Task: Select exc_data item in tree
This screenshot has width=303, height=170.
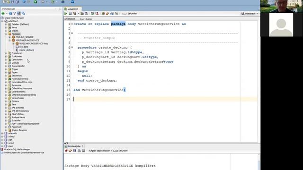Action: click(24, 47)
